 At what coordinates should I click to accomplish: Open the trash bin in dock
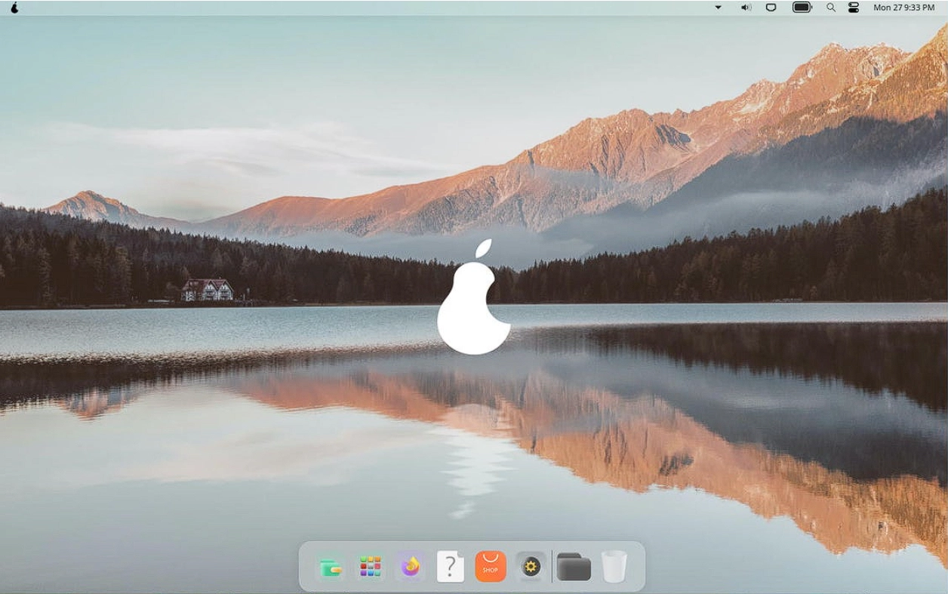[x=614, y=566]
